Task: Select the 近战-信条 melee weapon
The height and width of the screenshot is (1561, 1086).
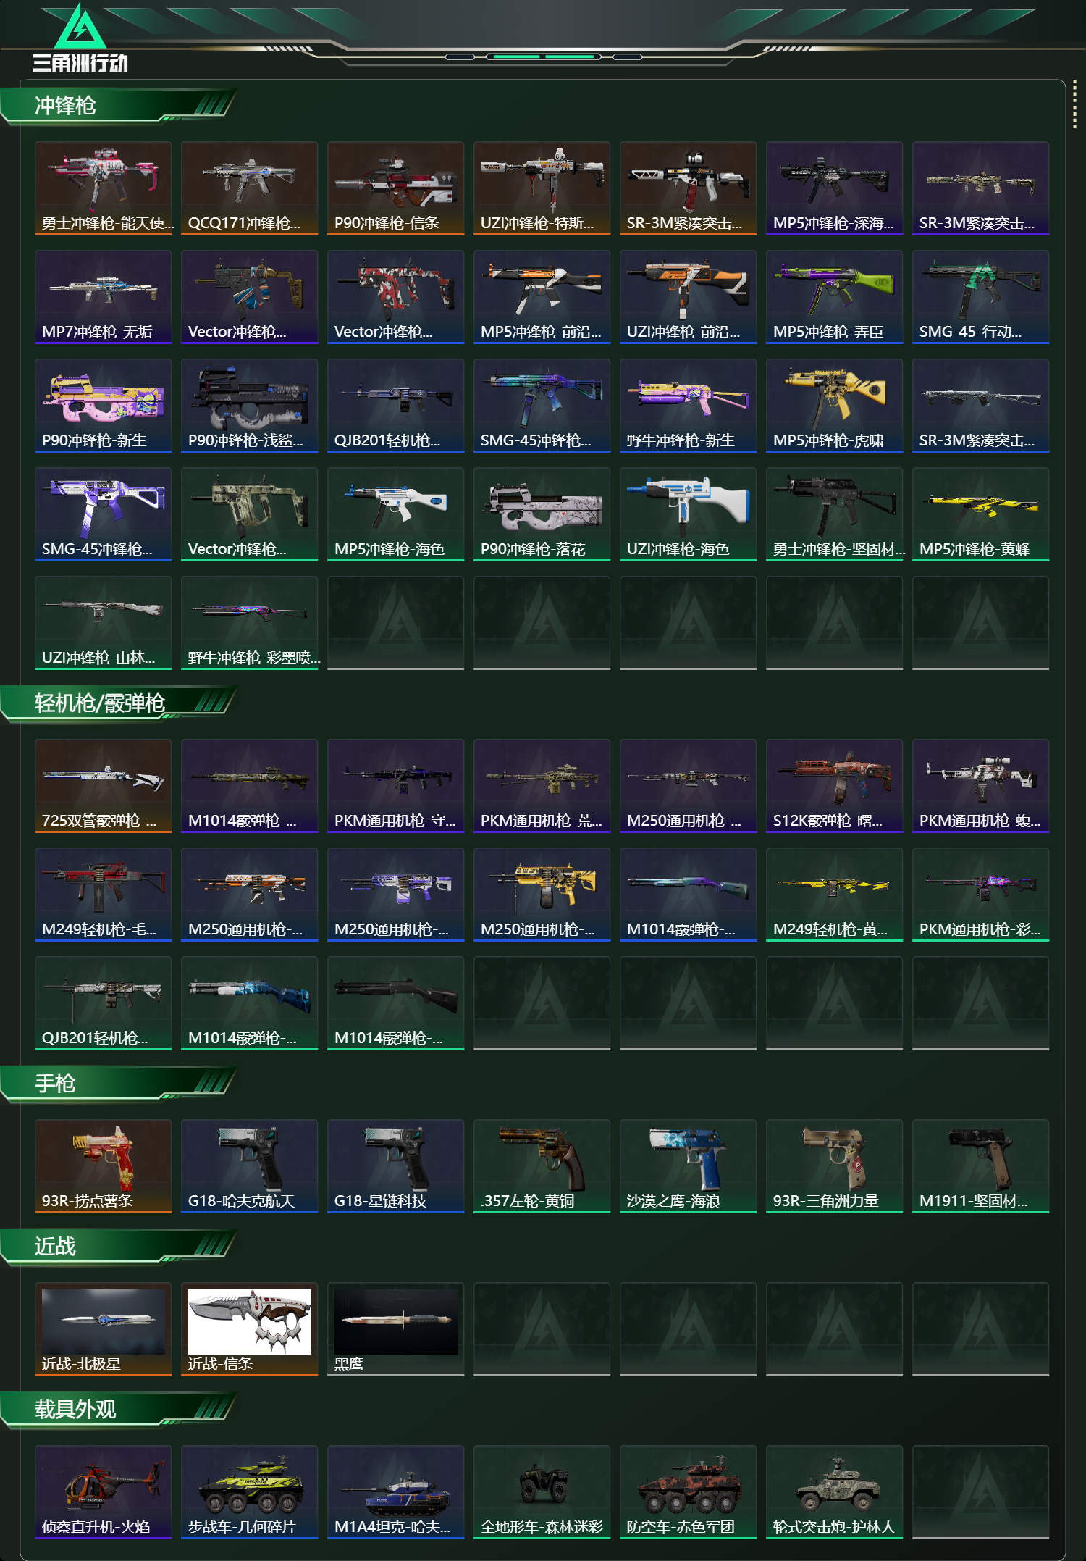Action: point(249,1329)
